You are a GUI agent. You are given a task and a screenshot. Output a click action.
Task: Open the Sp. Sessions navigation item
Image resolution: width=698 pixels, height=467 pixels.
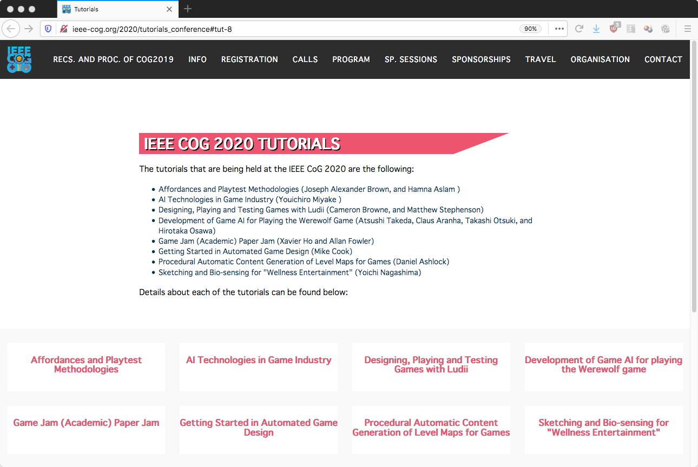click(x=411, y=59)
